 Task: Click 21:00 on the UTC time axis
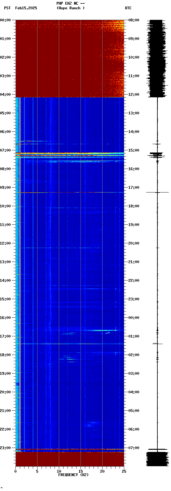tap(134, 262)
